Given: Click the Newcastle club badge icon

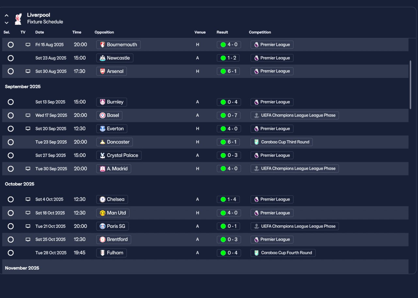Looking at the screenshot, I should tap(103, 58).
